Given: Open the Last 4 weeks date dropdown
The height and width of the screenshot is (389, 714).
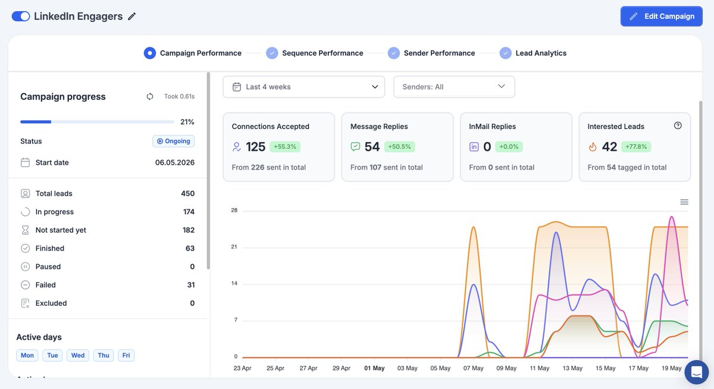Looking at the screenshot, I should pyautogui.click(x=304, y=87).
